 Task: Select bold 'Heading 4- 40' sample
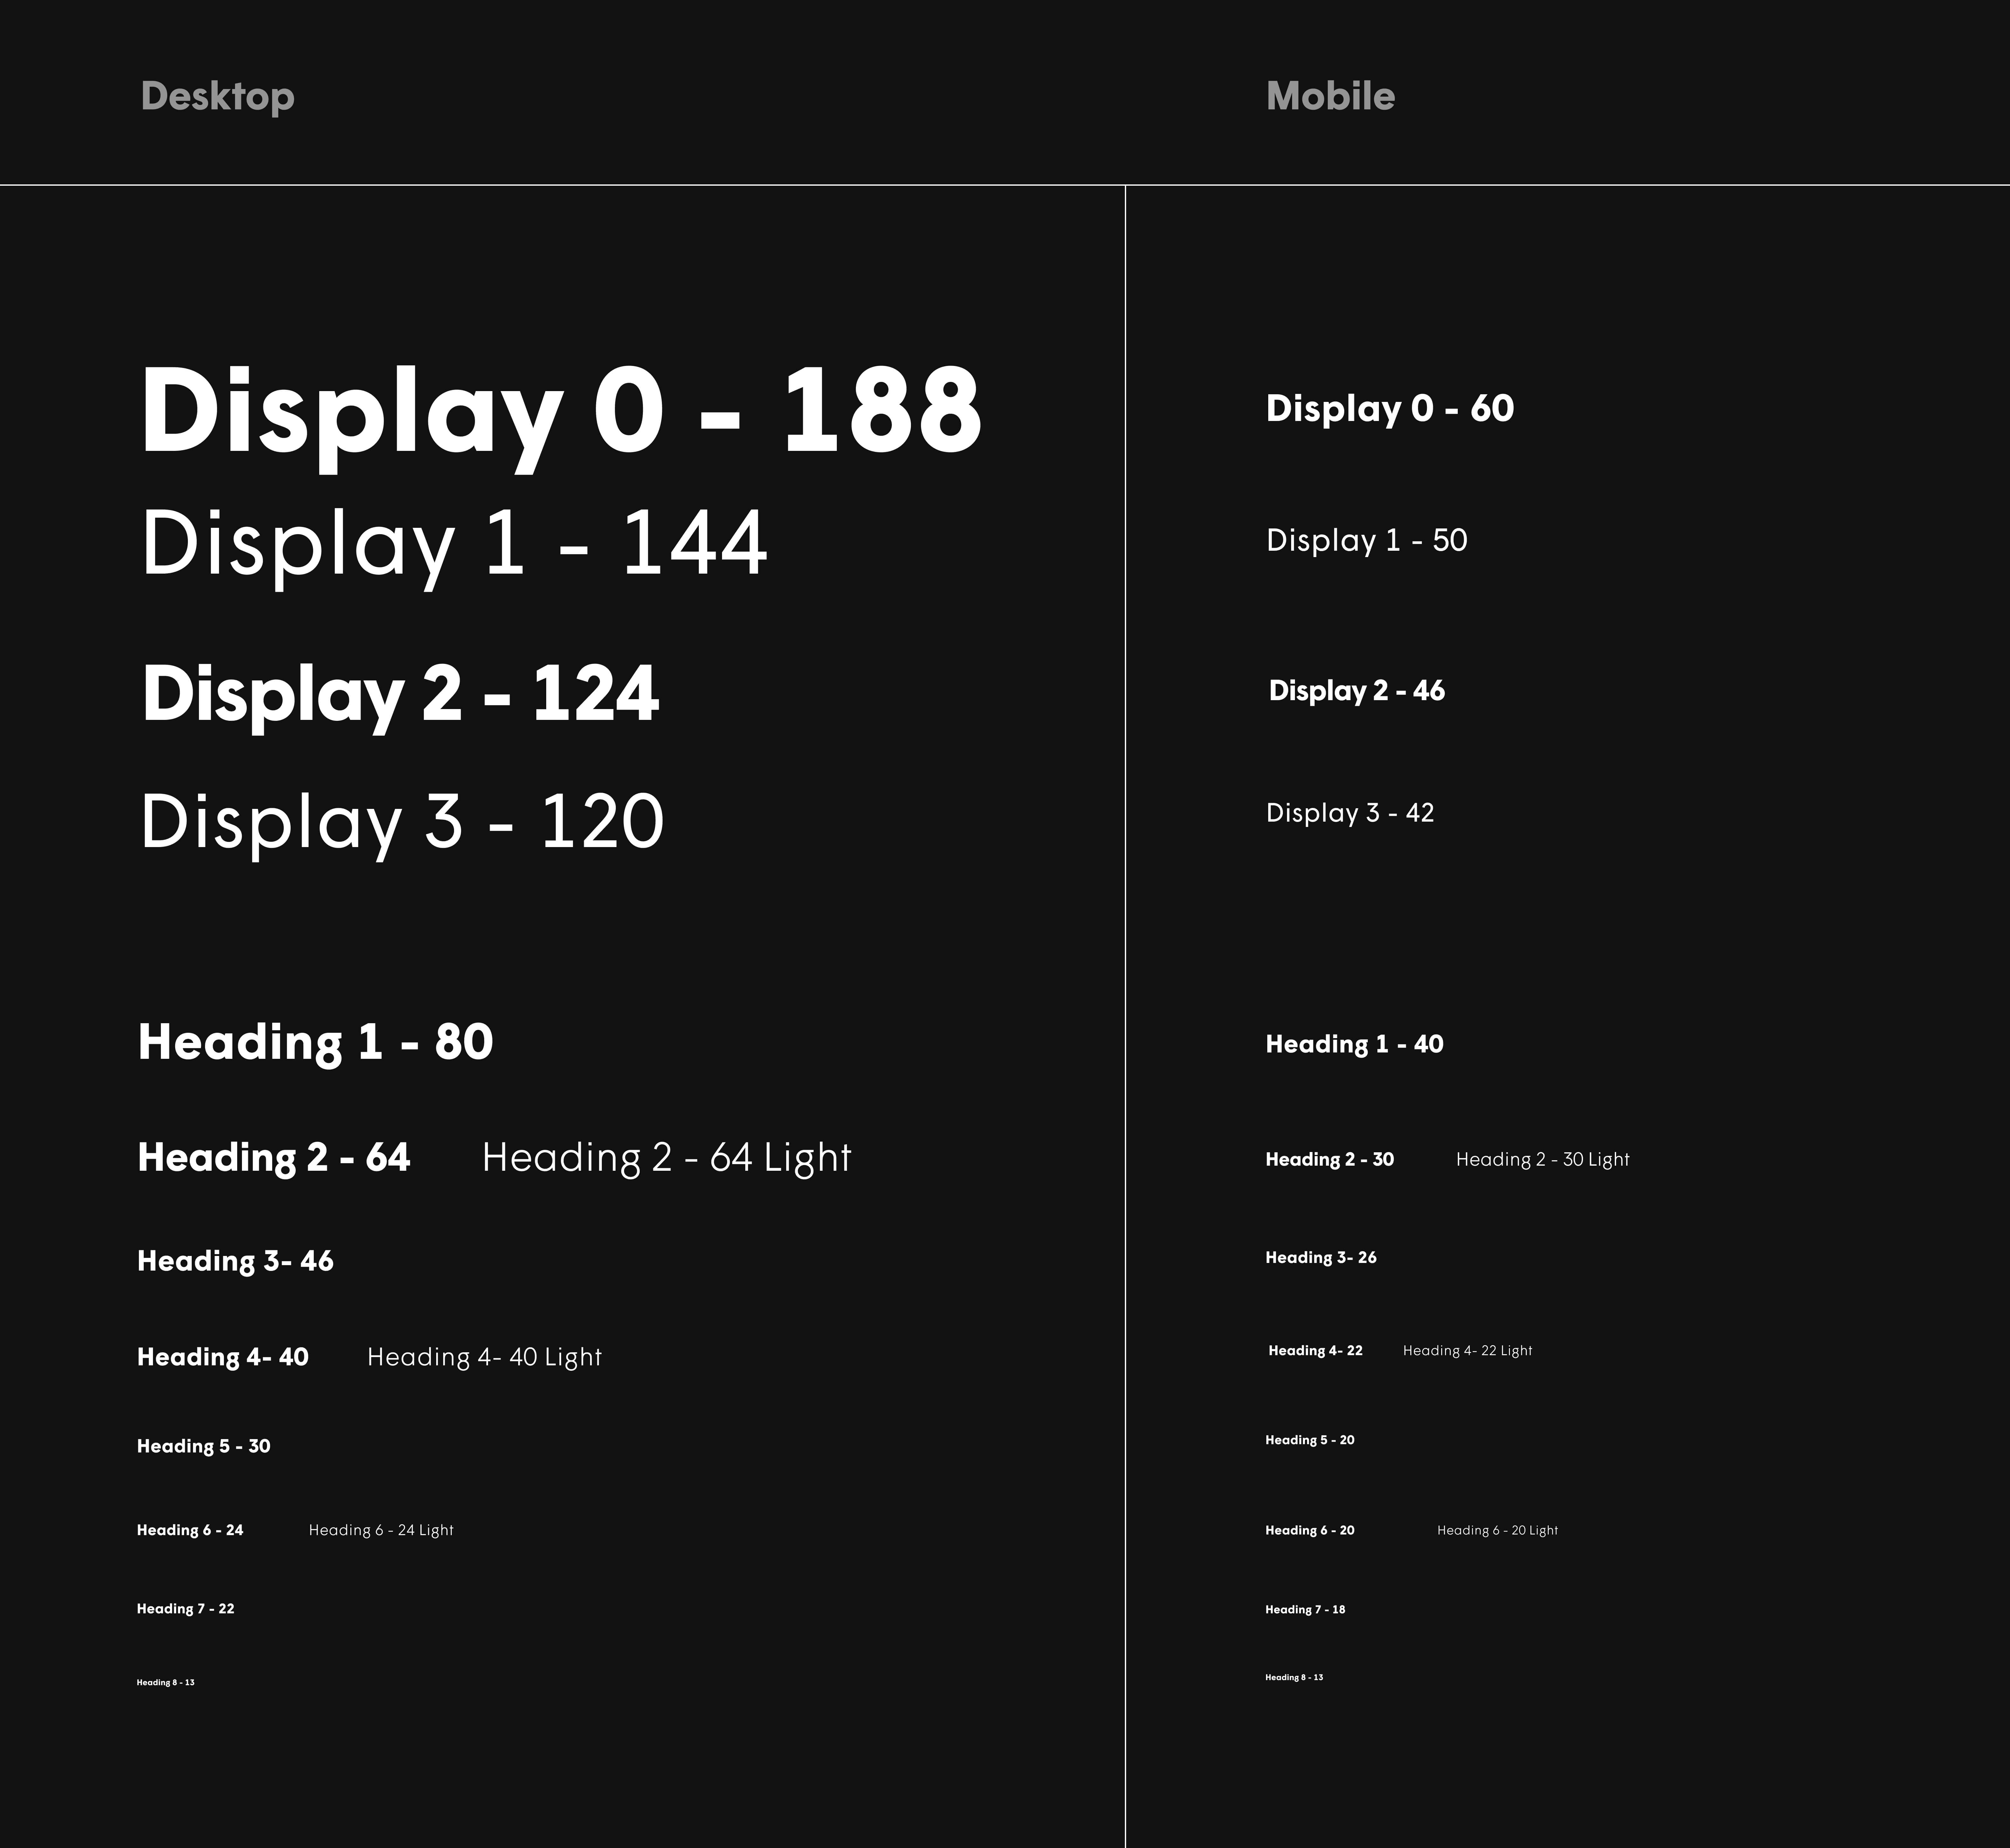click(x=223, y=1358)
